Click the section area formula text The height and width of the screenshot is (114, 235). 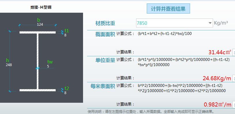click(x=165, y=33)
